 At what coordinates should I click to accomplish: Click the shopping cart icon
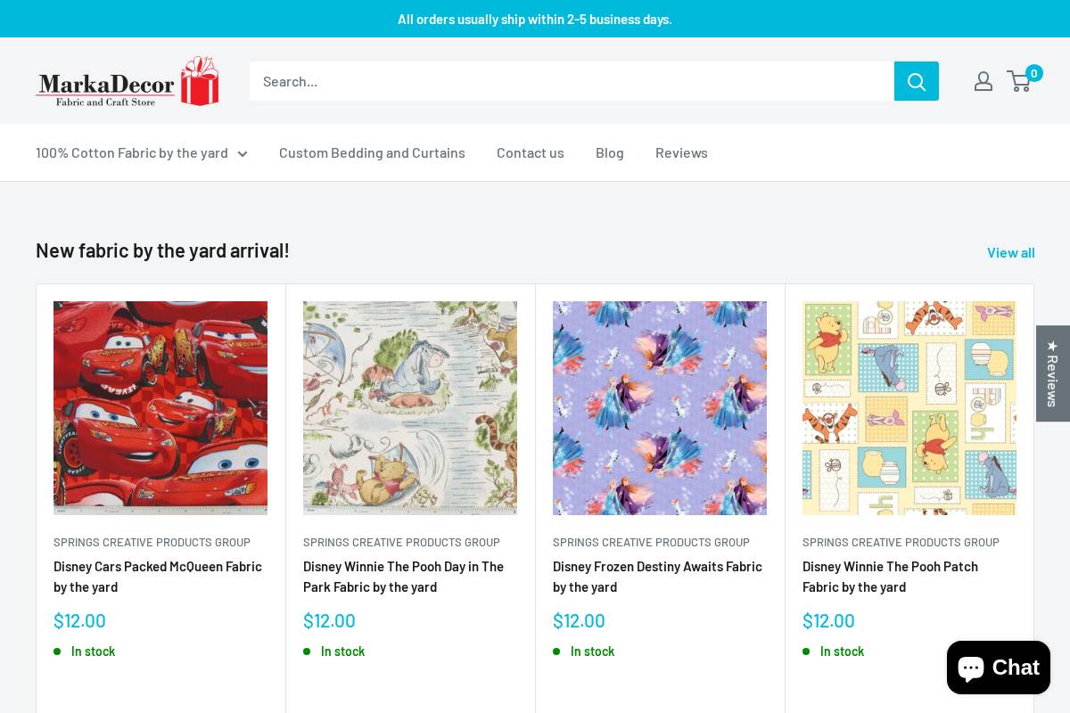[1018, 81]
